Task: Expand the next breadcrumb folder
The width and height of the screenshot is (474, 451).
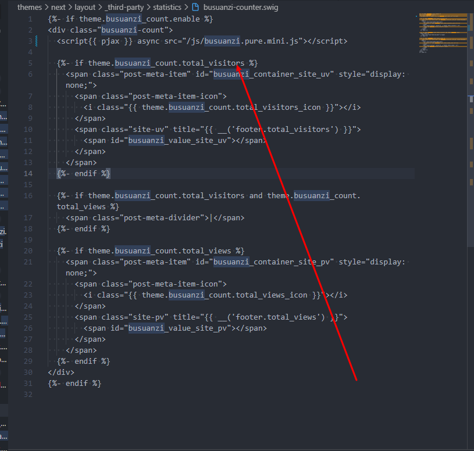Action: pos(58,8)
